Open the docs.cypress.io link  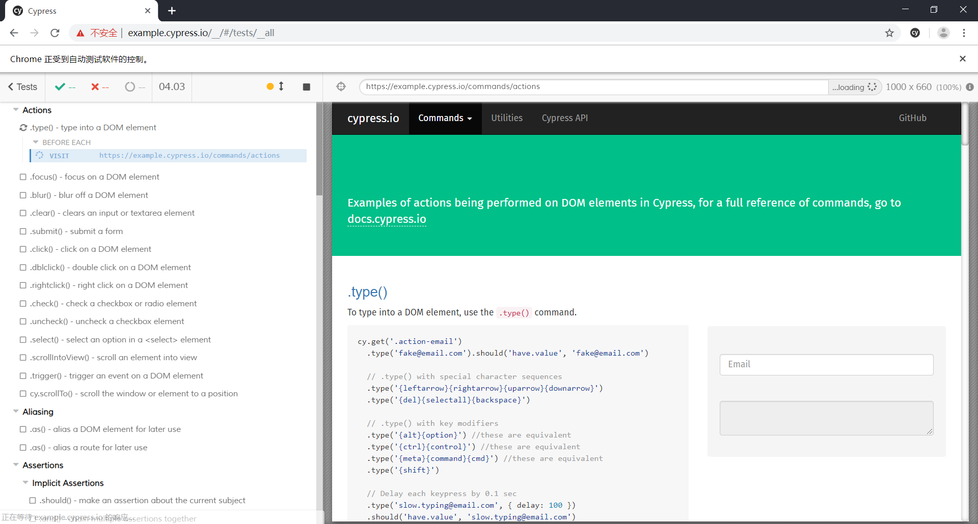[387, 219]
